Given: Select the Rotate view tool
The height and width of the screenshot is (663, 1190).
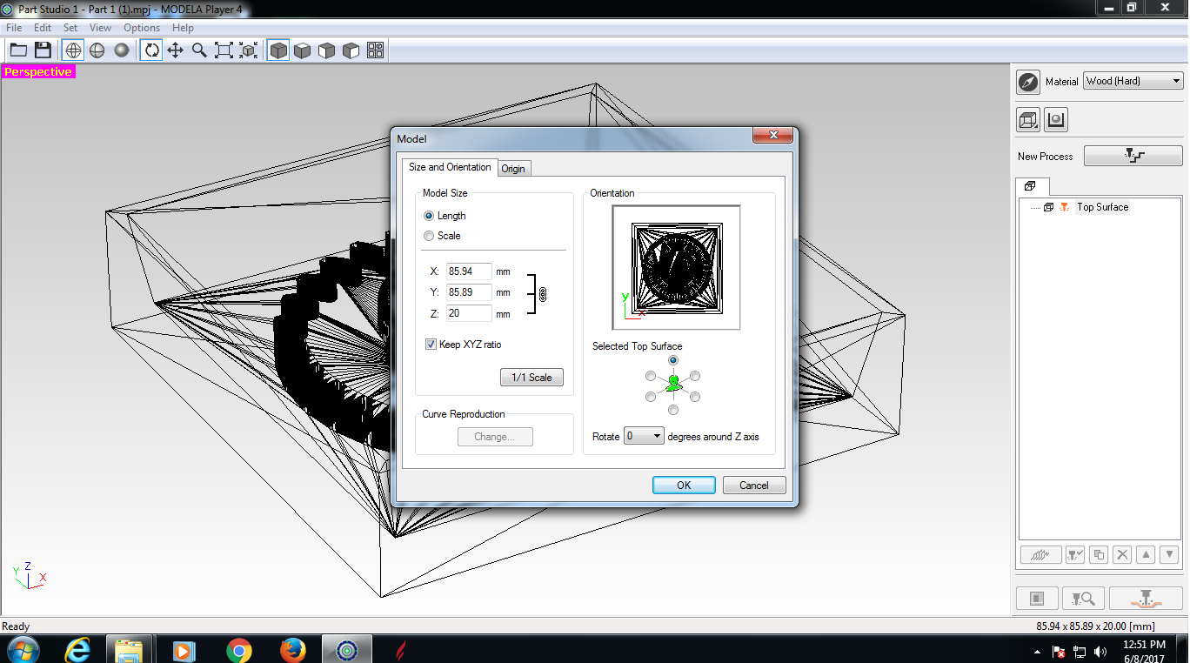Looking at the screenshot, I should coord(151,50).
